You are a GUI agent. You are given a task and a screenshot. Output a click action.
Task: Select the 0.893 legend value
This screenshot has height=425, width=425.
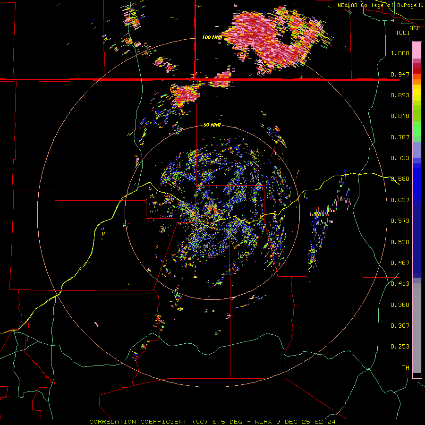pos(400,95)
